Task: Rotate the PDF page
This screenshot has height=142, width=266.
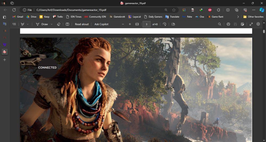Action: [x=164, y=24]
